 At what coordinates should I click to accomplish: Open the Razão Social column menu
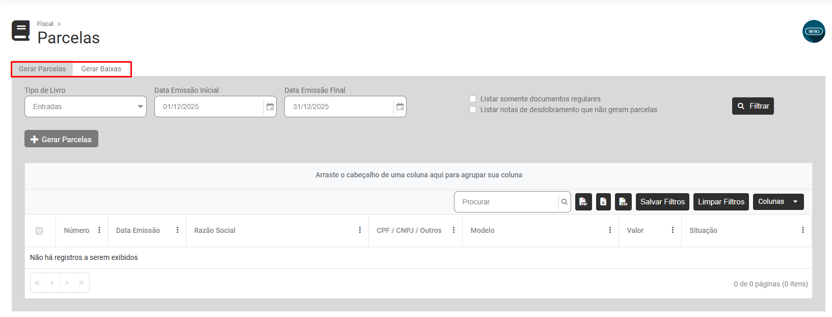[360, 230]
